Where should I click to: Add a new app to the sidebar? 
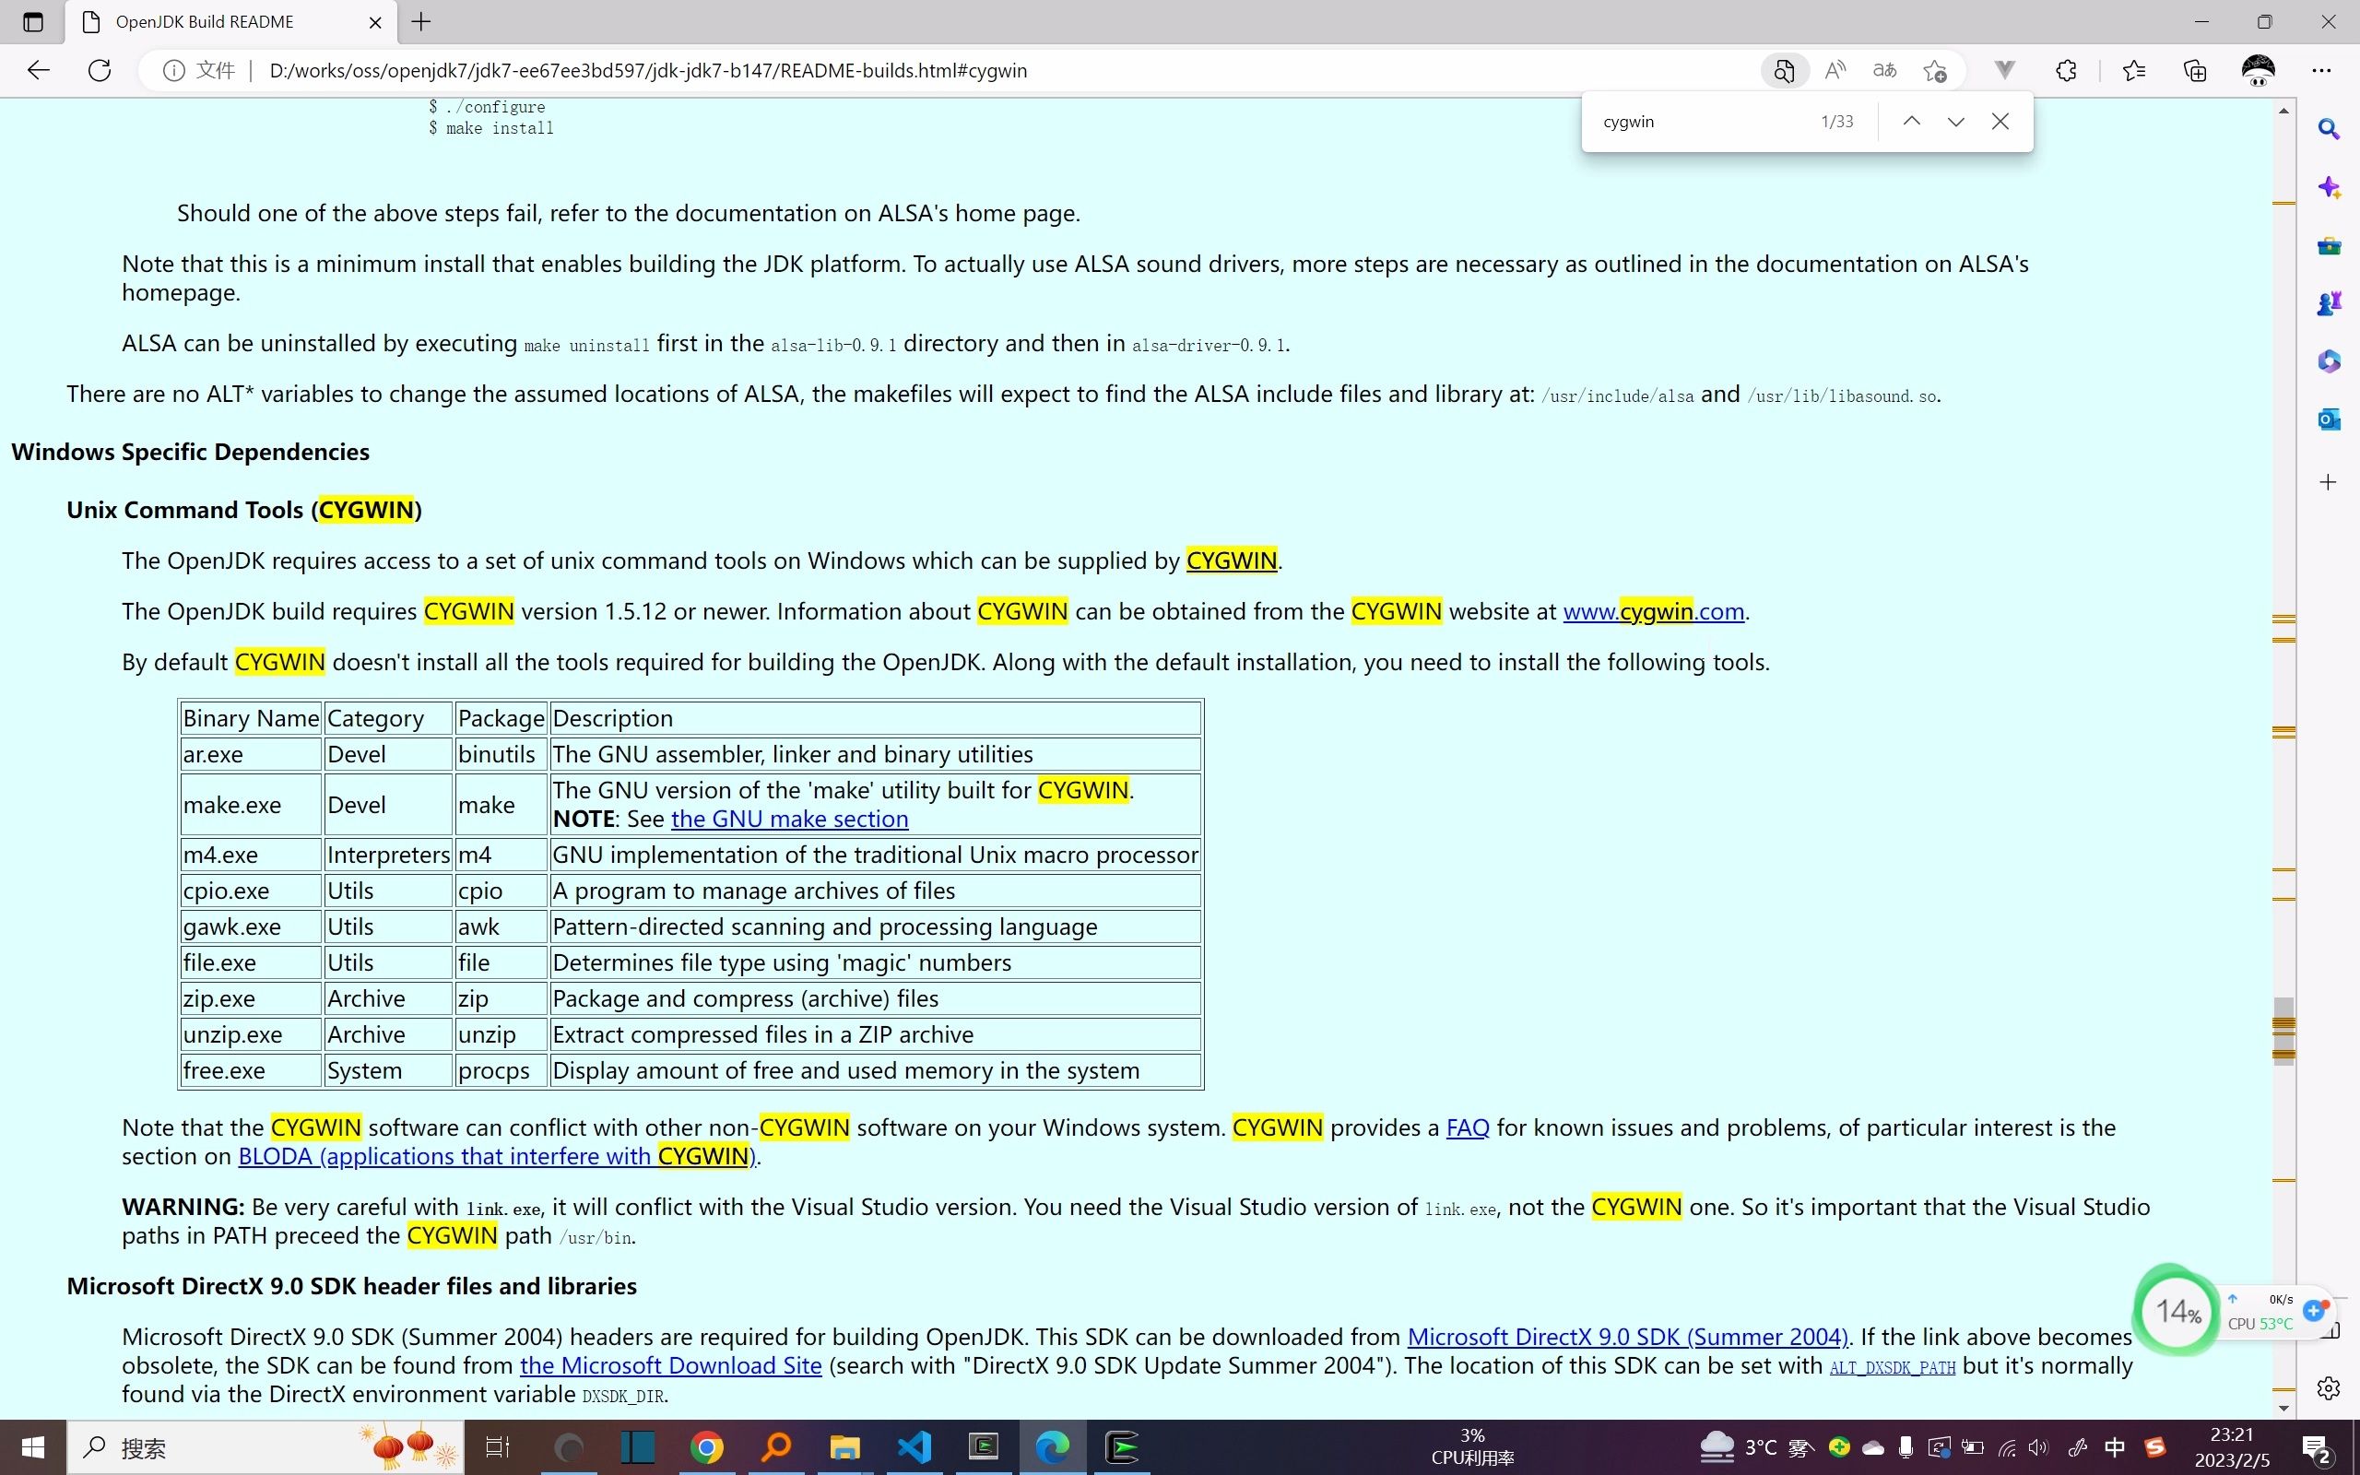(x=2329, y=482)
